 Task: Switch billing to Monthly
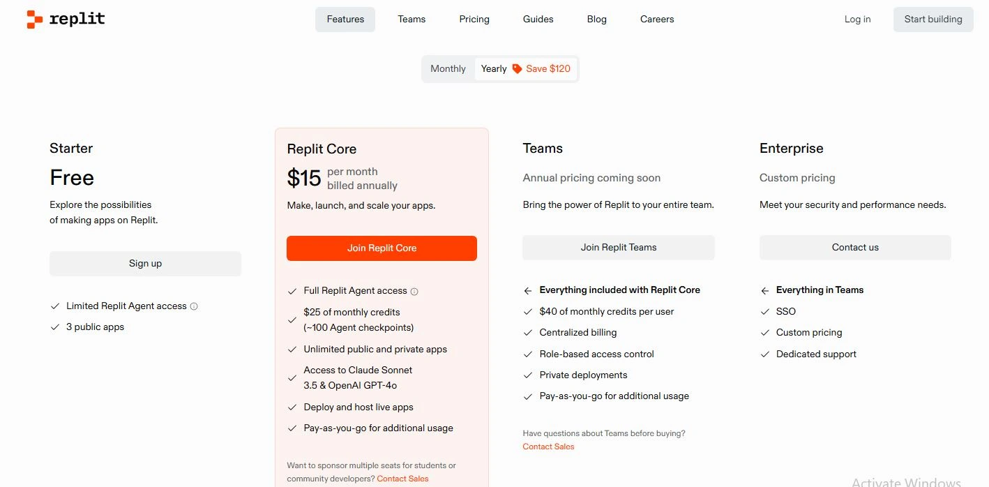448,68
